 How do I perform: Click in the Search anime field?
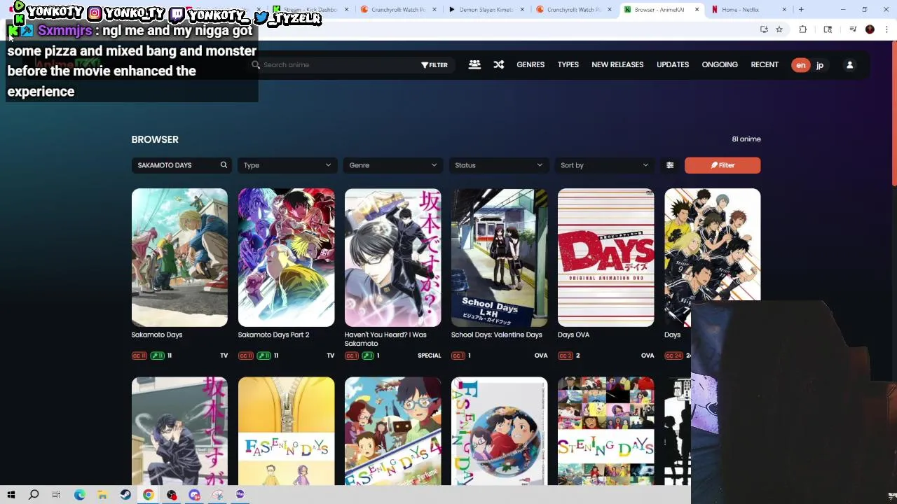(336, 65)
